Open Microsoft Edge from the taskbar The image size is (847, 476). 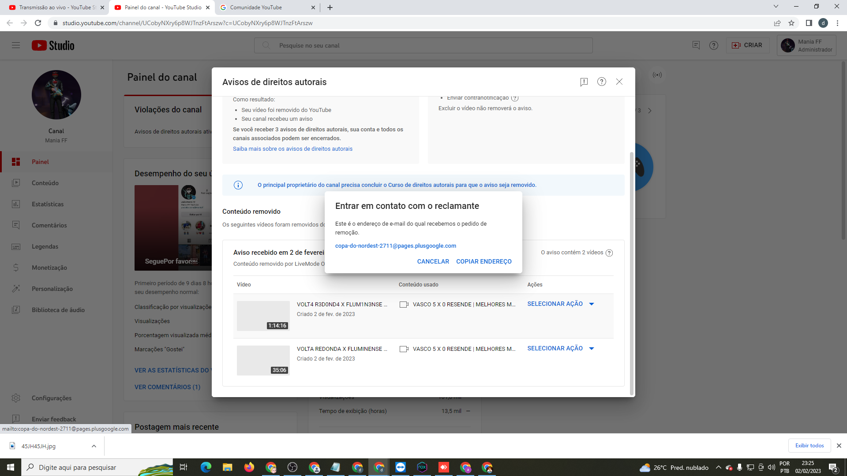pyautogui.click(x=206, y=467)
